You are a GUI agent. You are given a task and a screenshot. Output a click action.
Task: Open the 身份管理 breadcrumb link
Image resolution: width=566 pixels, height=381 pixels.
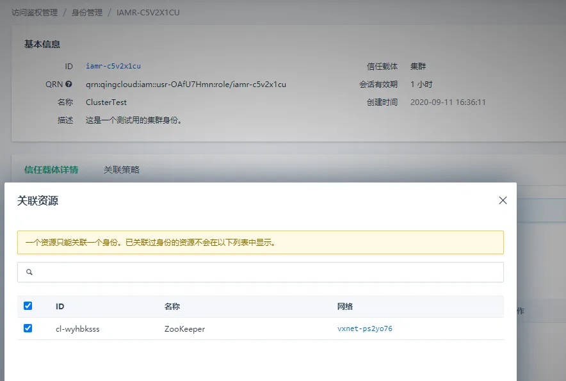(x=87, y=13)
